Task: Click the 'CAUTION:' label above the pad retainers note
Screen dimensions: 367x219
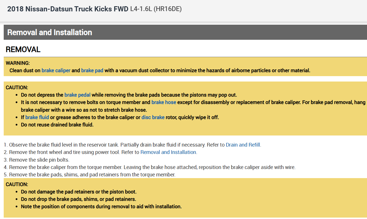Action: point(17,184)
